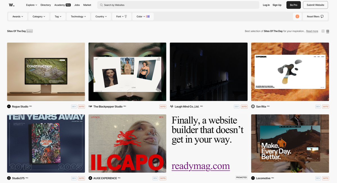Viewport: 337px width, 183px height.
Task: Click the DEV badge for Laugh Mind Co.
Action: point(237,107)
